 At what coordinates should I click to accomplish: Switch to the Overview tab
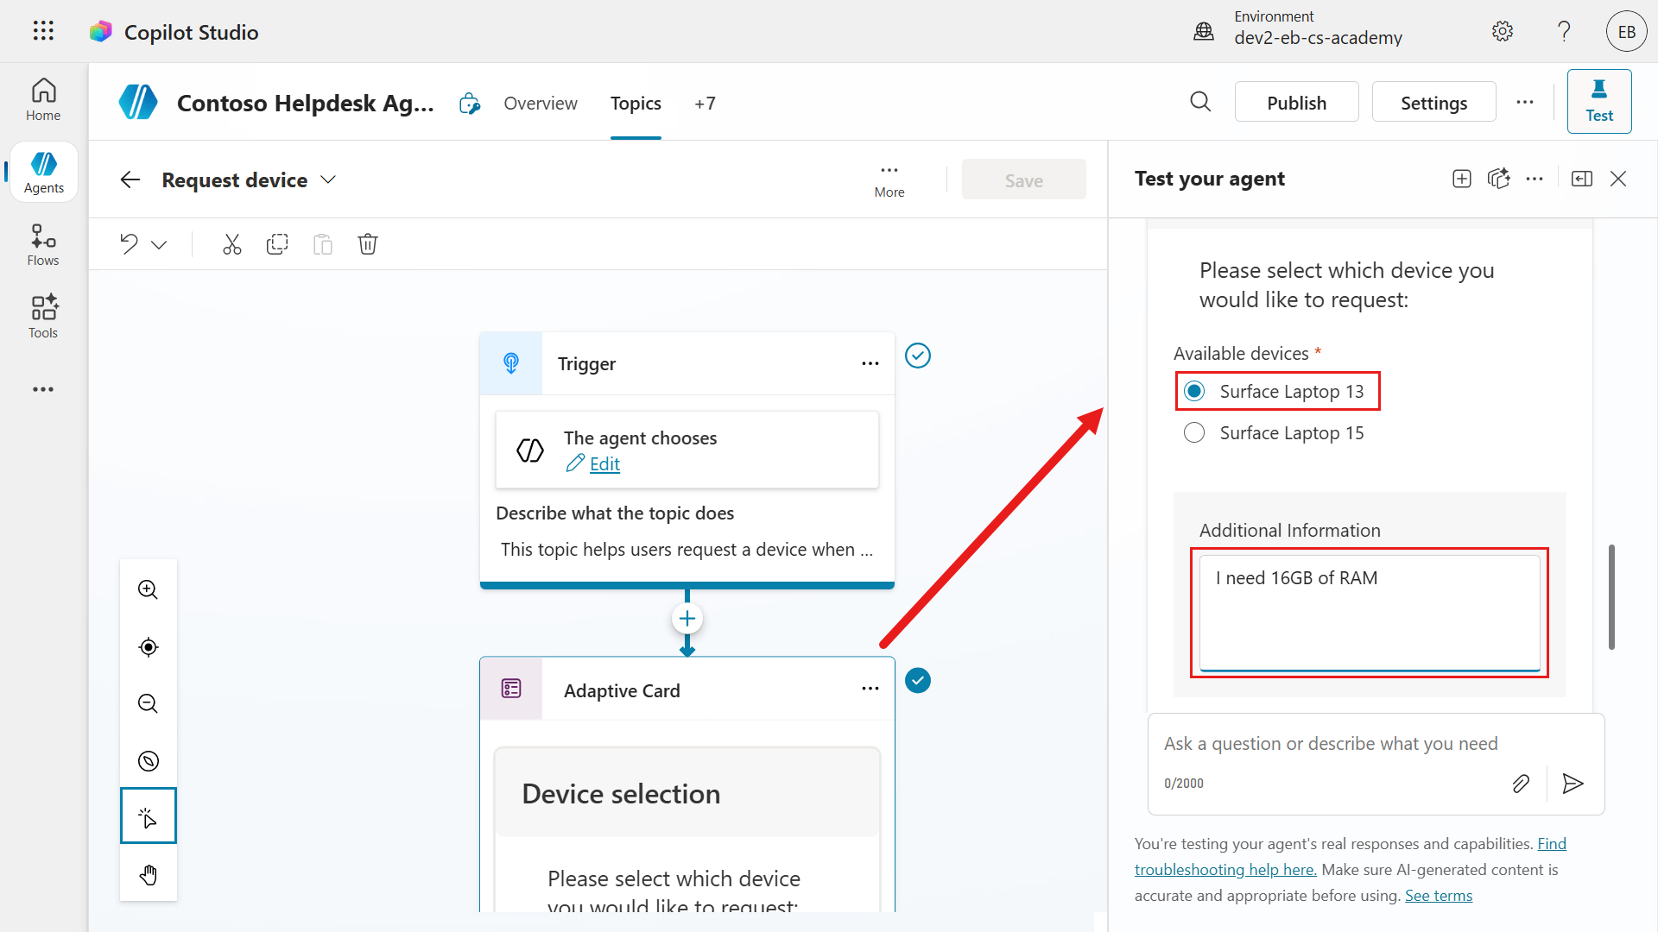tap(541, 104)
